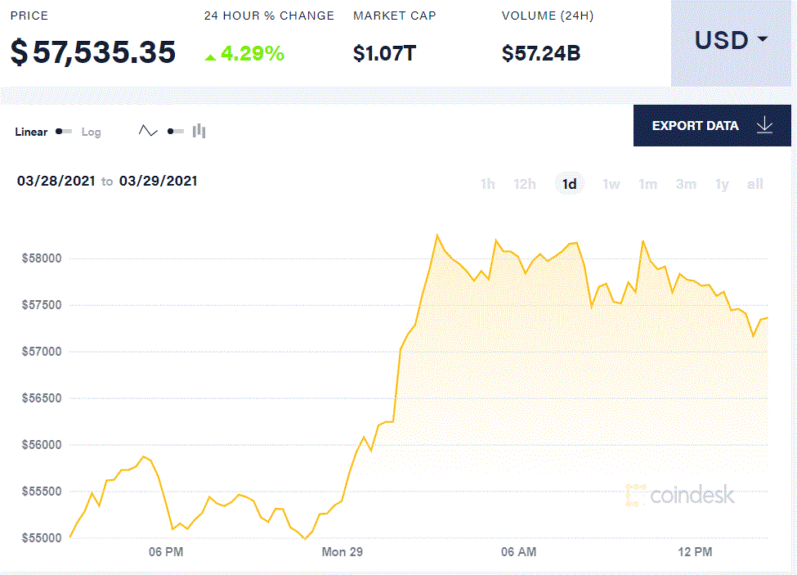Click the download arrow on Export Data
Viewport: 797px width, 575px height.
tap(765, 125)
